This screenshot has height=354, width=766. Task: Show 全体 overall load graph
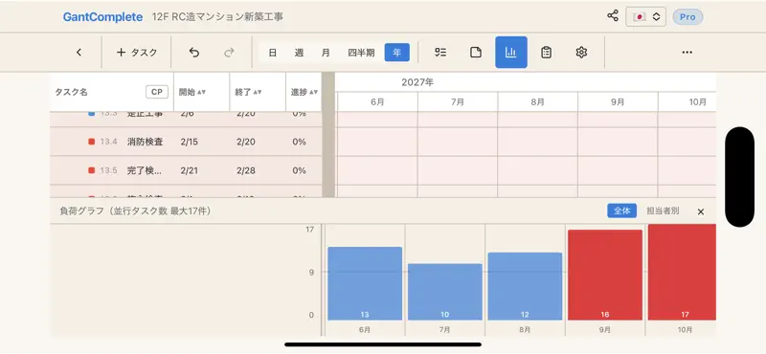point(622,210)
